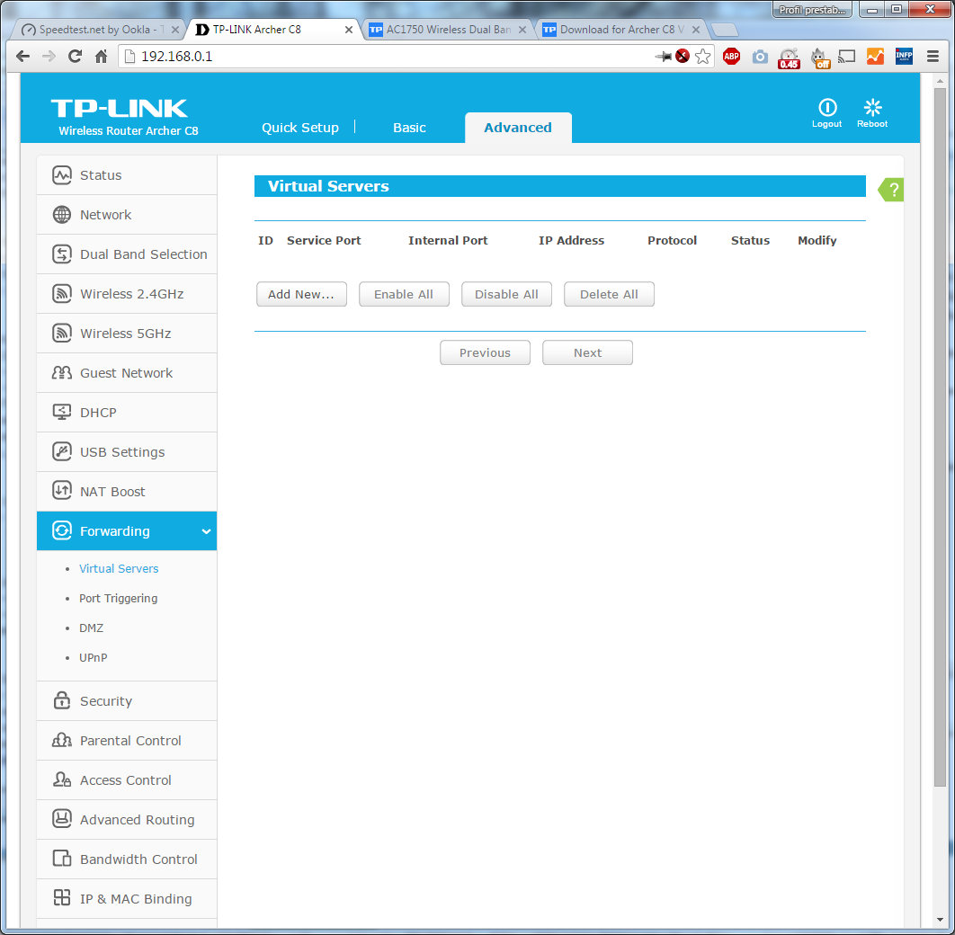
Task: Click the Delete All button
Action: 609,294
